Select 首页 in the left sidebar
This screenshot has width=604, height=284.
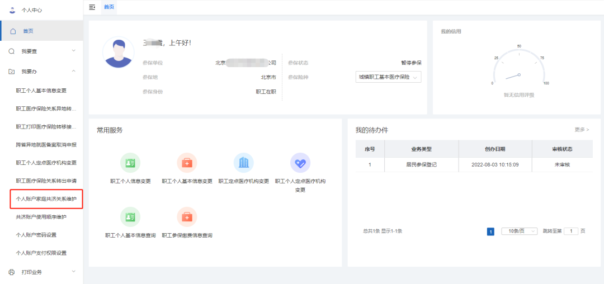pyautogui.click(x=28, y=31)
